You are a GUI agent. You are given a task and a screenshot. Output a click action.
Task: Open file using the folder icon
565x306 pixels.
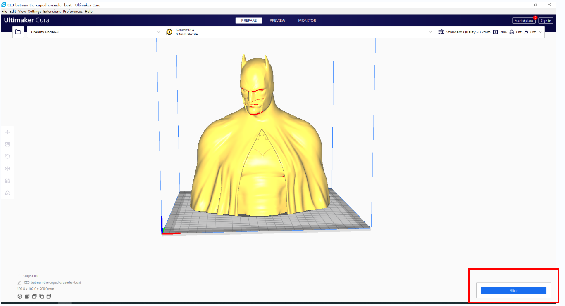pyautogui.click(x=18, y=32)
